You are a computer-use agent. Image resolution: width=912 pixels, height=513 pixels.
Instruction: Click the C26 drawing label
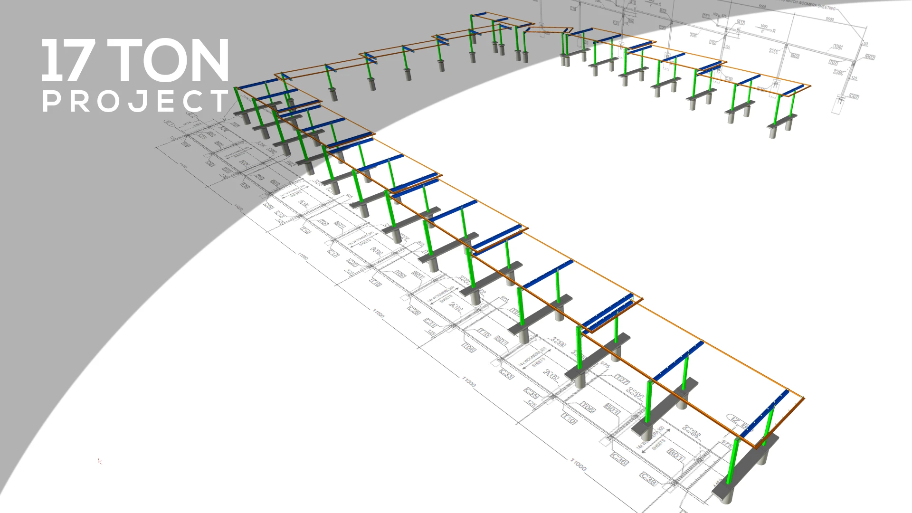click(414, 311)
